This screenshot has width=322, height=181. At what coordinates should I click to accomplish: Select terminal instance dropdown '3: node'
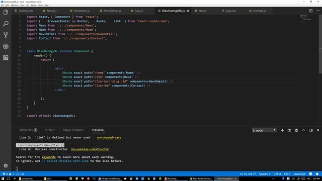coord(264,130)
